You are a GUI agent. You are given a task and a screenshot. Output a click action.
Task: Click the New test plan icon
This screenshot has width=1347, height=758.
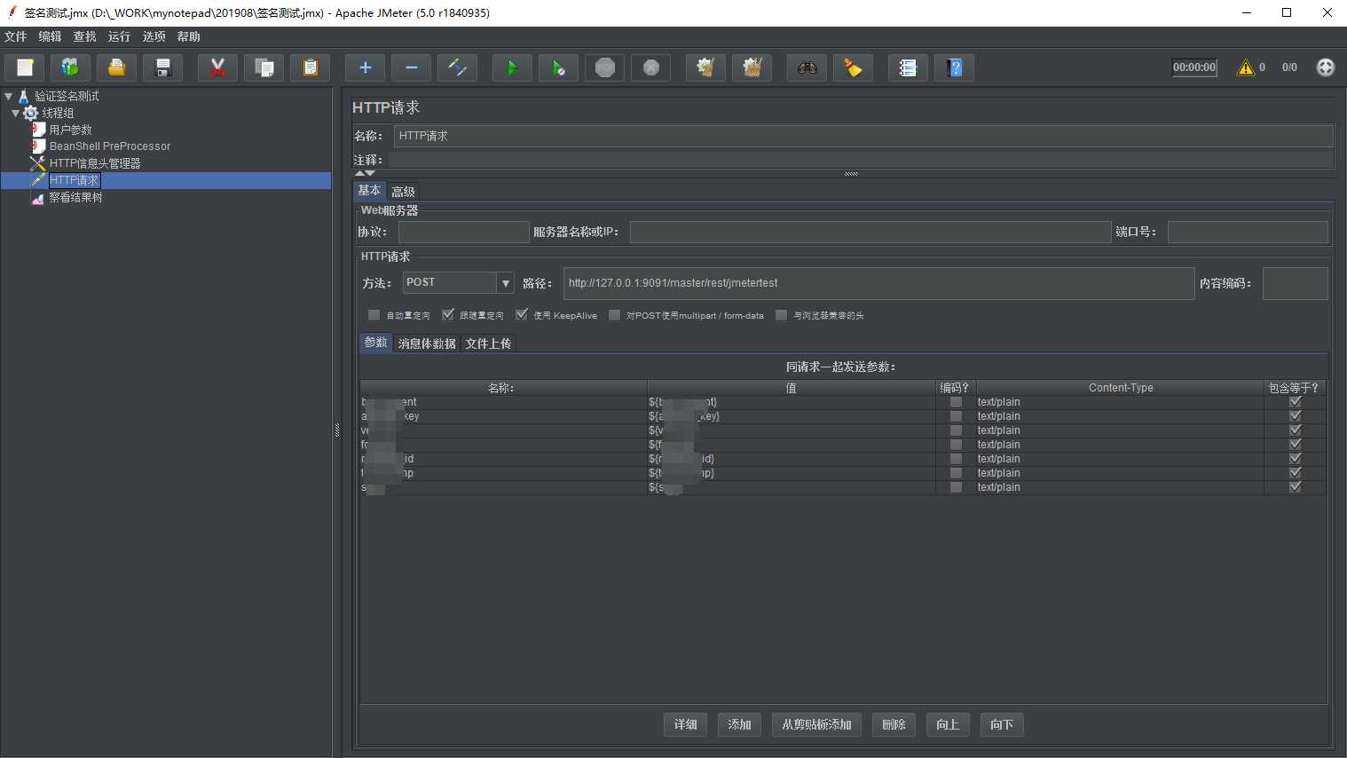[25, 67]
